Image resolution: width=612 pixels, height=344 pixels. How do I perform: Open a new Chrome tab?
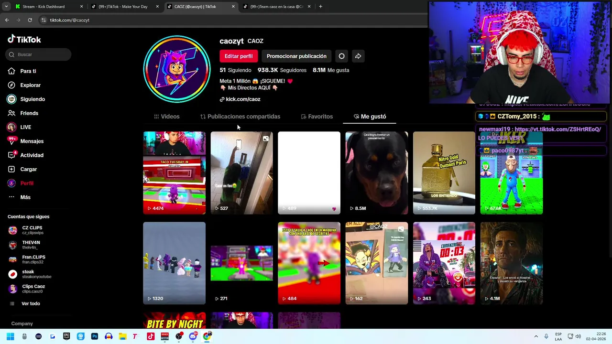point(320,7)
